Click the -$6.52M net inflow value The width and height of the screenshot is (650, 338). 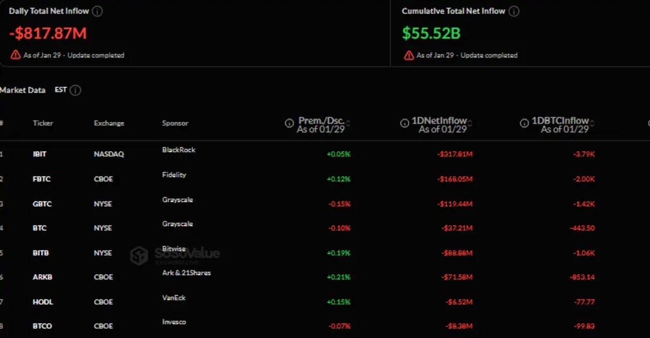(459, 302)
